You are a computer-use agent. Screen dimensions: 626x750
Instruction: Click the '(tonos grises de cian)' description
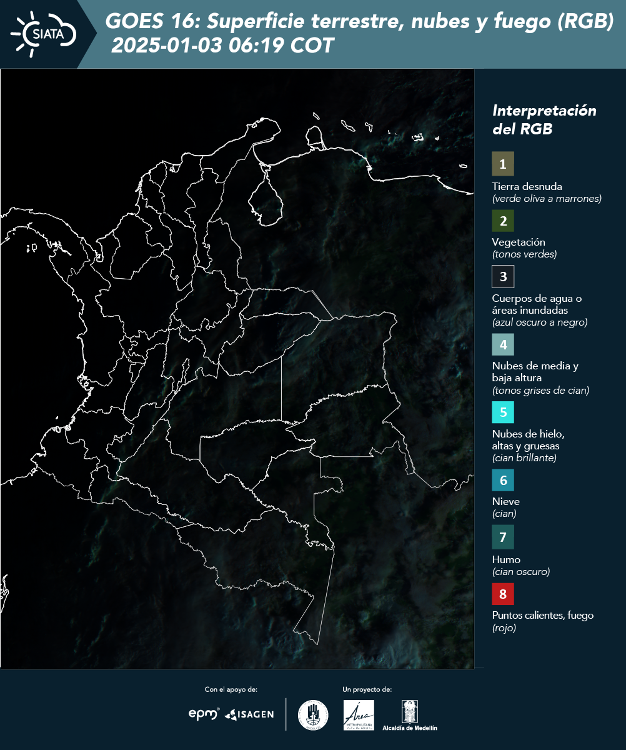pyautogui.click(x=540, y=391)
